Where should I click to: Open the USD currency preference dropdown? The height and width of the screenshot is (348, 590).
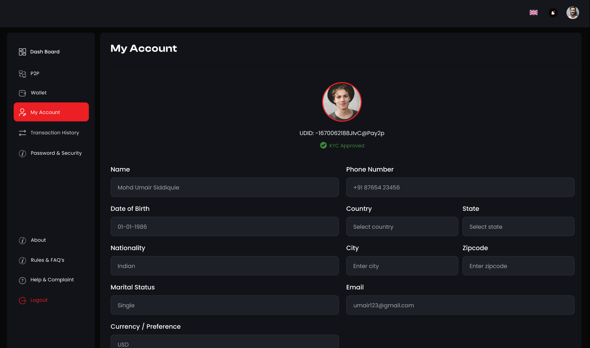[224, 342]
